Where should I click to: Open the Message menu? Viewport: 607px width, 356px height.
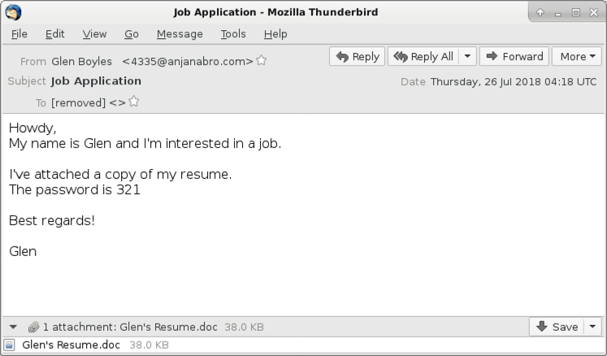click(x=180, y=34)
